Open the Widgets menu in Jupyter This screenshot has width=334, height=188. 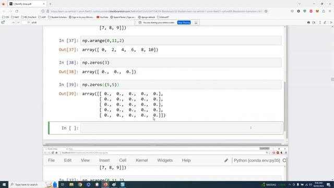(x=165, y=160)
